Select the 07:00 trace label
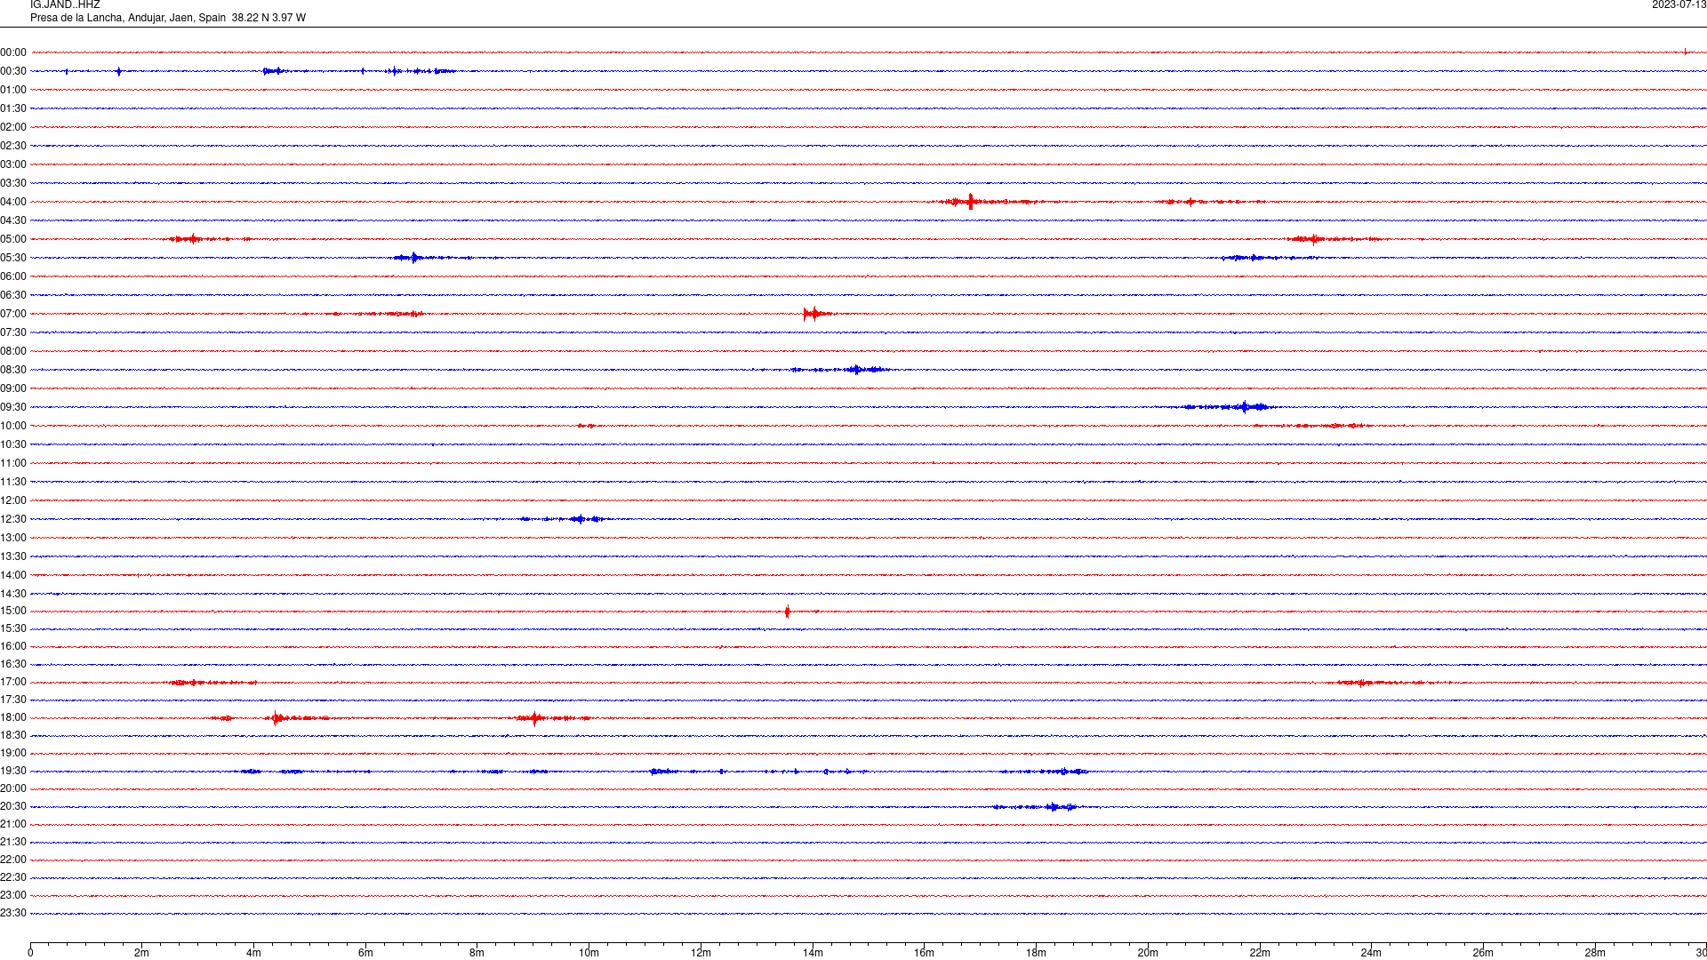1707x960 pixels. pos(13,314)
